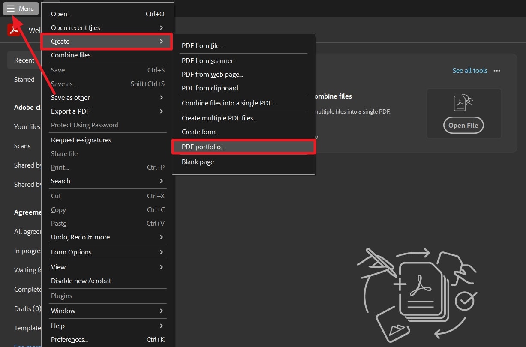Open Preferences... from the menu
Image resolution: width=526 pixels, height=347 pixels.
coord(108,340)
